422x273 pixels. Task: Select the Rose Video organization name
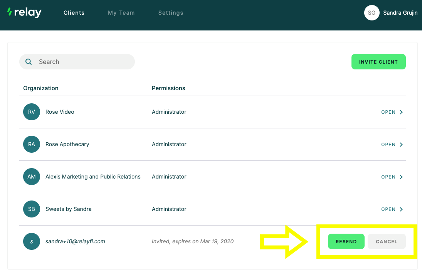(60, 112)
